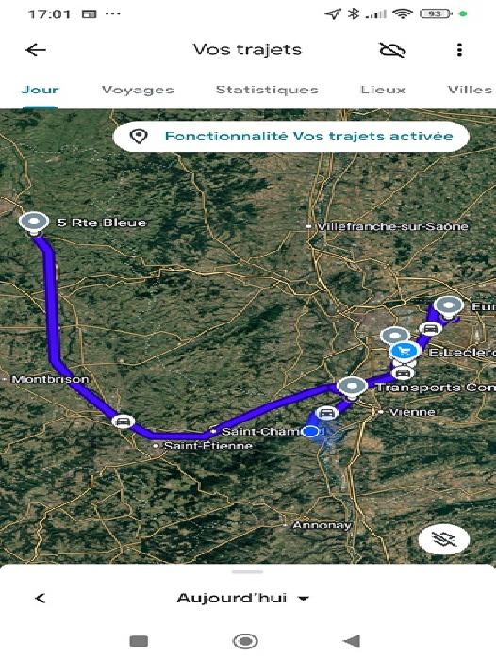The height and width of the screenshot is (660, 496).
Task: Tap the back arrow next to Vos trajets
Action: [x=36, y=50]
